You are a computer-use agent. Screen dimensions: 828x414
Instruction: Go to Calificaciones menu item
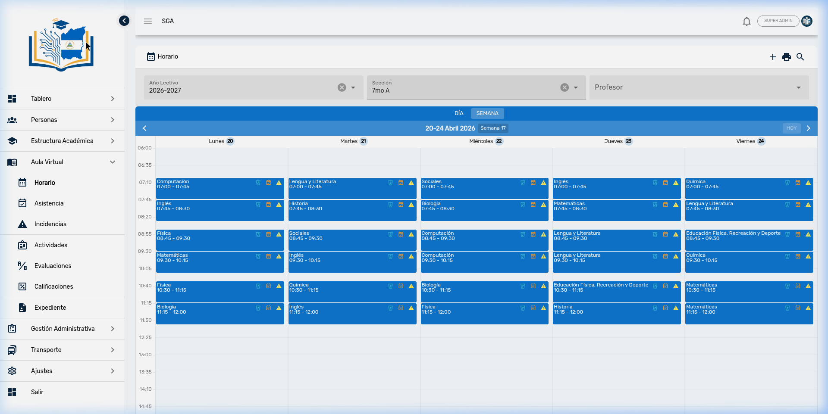(53, 286)
